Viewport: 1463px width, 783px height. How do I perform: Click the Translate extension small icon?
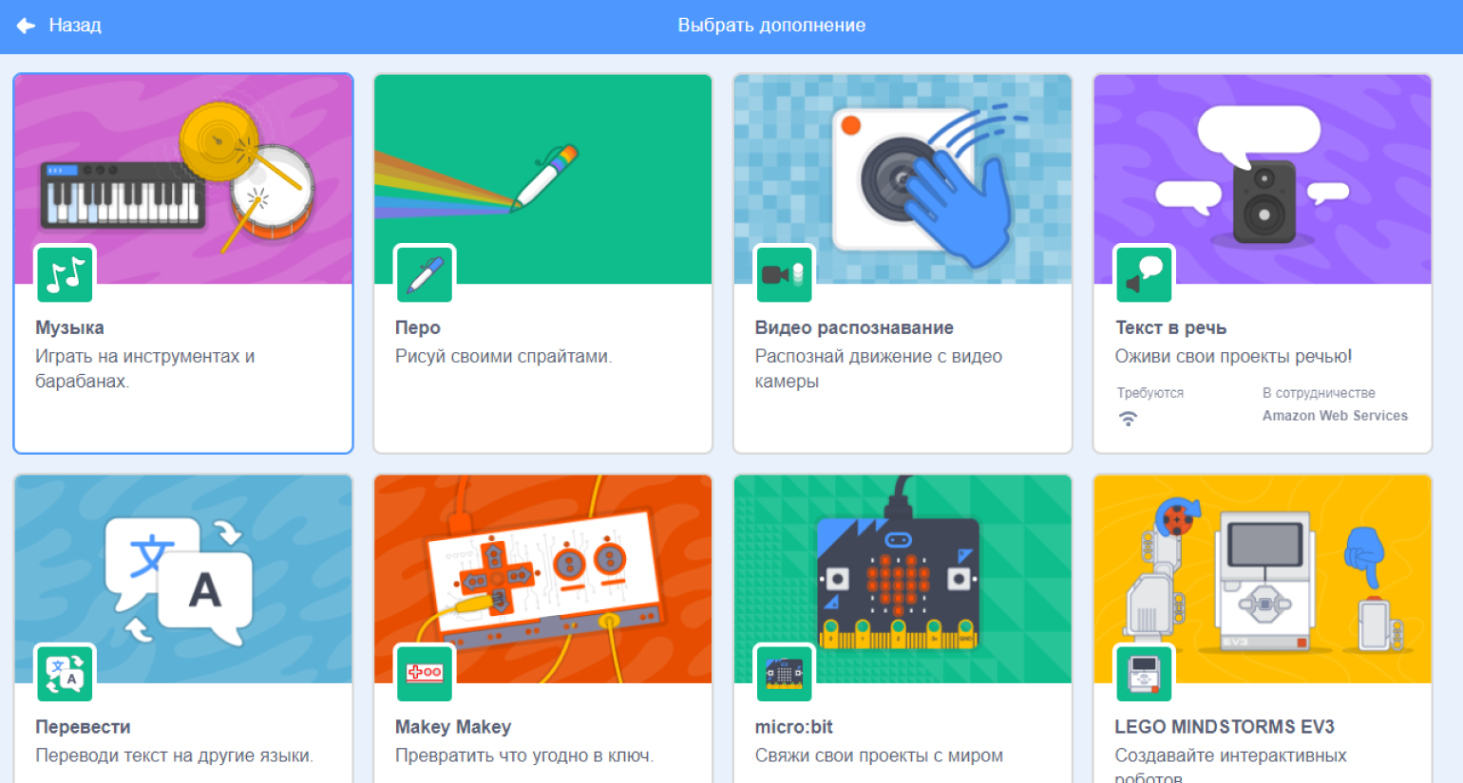[65, 674]
